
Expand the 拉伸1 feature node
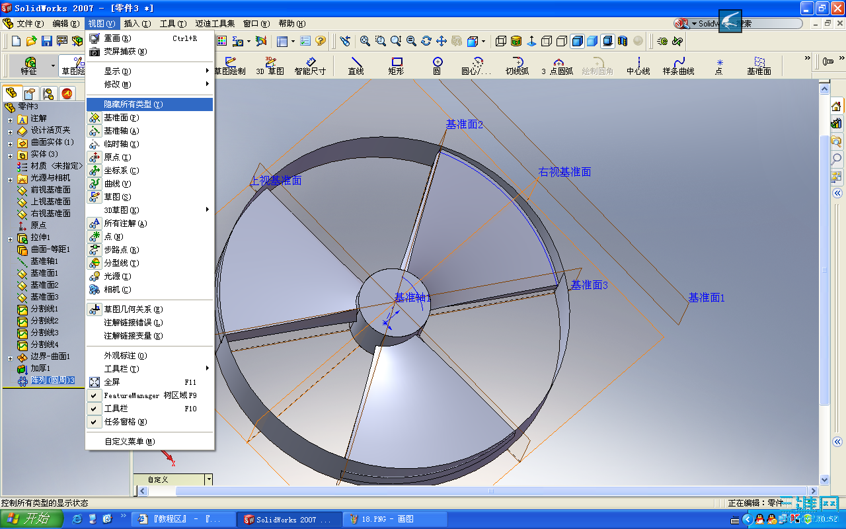coord(10,238)
